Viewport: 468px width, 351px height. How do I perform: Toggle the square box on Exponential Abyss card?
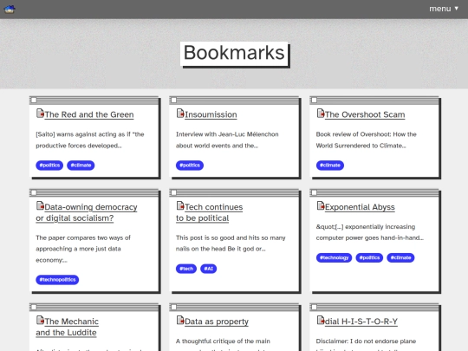[315, 192]
